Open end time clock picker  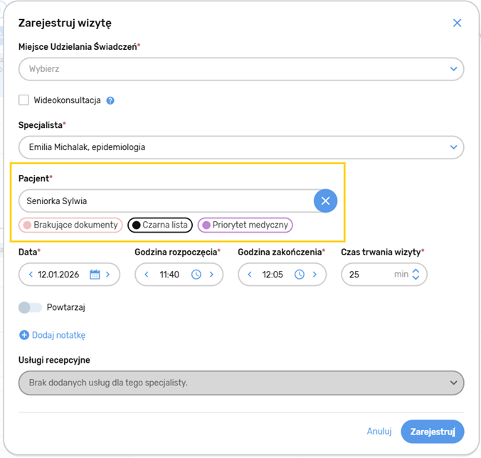click(x=300, y=275)
